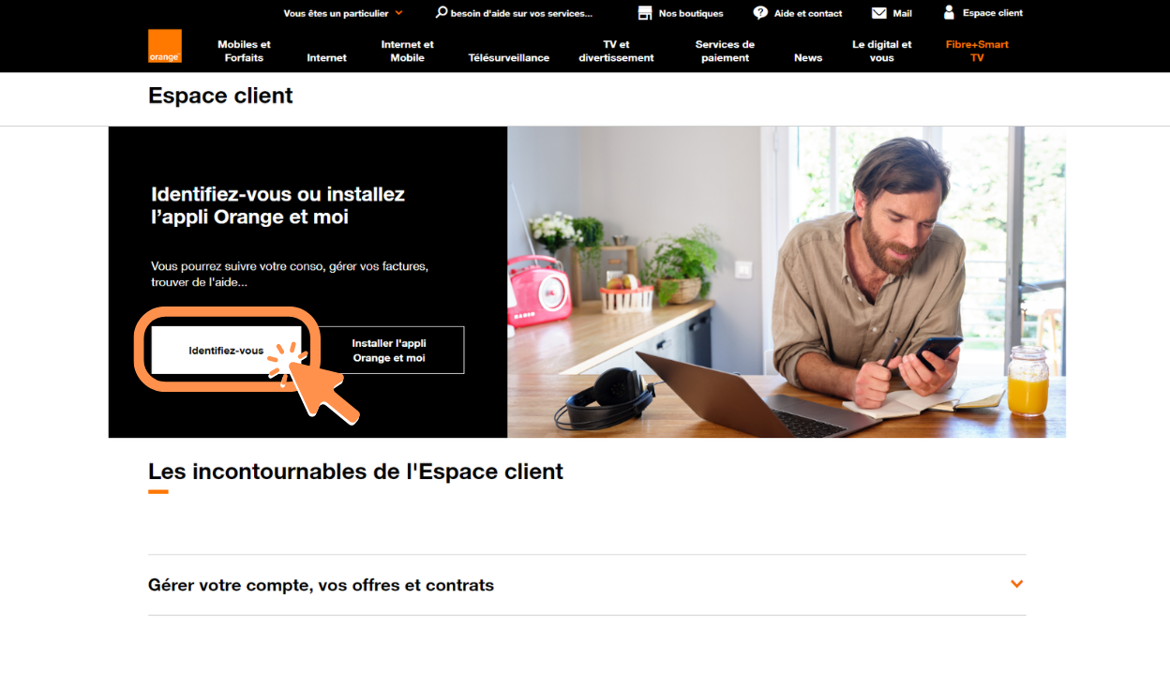Screen dimensions: 1170x674
Task: Select the Internet menu item
Action: (x=325, y=57)
